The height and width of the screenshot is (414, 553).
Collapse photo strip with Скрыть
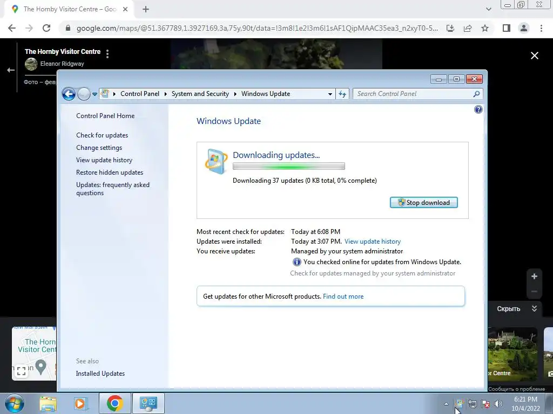517,309
